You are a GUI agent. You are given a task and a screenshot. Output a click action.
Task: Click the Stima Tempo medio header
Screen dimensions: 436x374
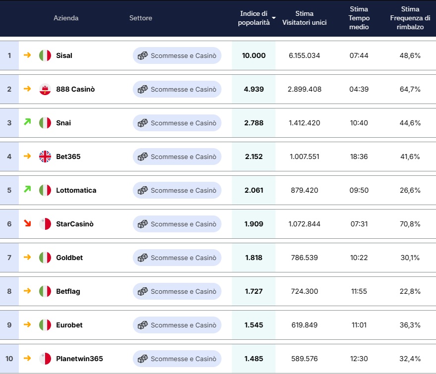(359, 18)
